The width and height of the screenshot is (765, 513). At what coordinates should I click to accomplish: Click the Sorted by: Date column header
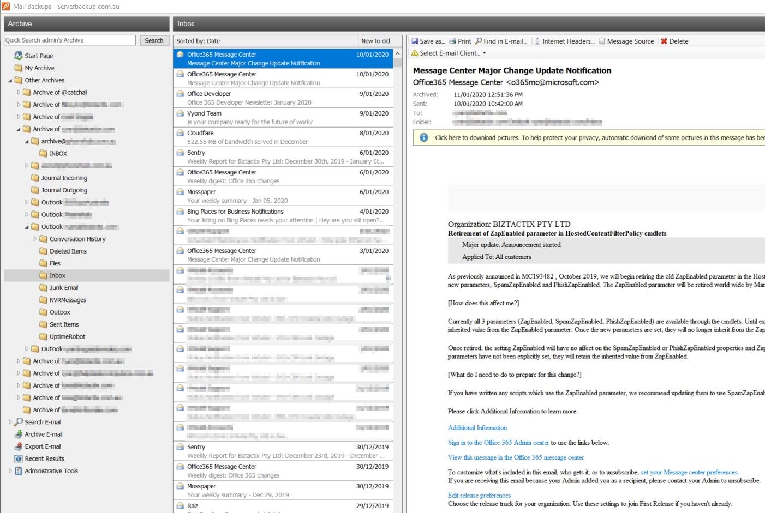coord(266,41)
